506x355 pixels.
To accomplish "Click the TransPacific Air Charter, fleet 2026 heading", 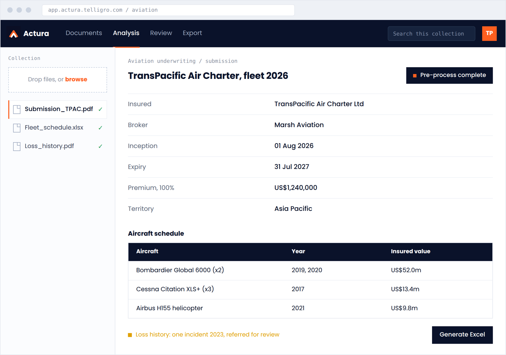I will (x=208, y=76).
